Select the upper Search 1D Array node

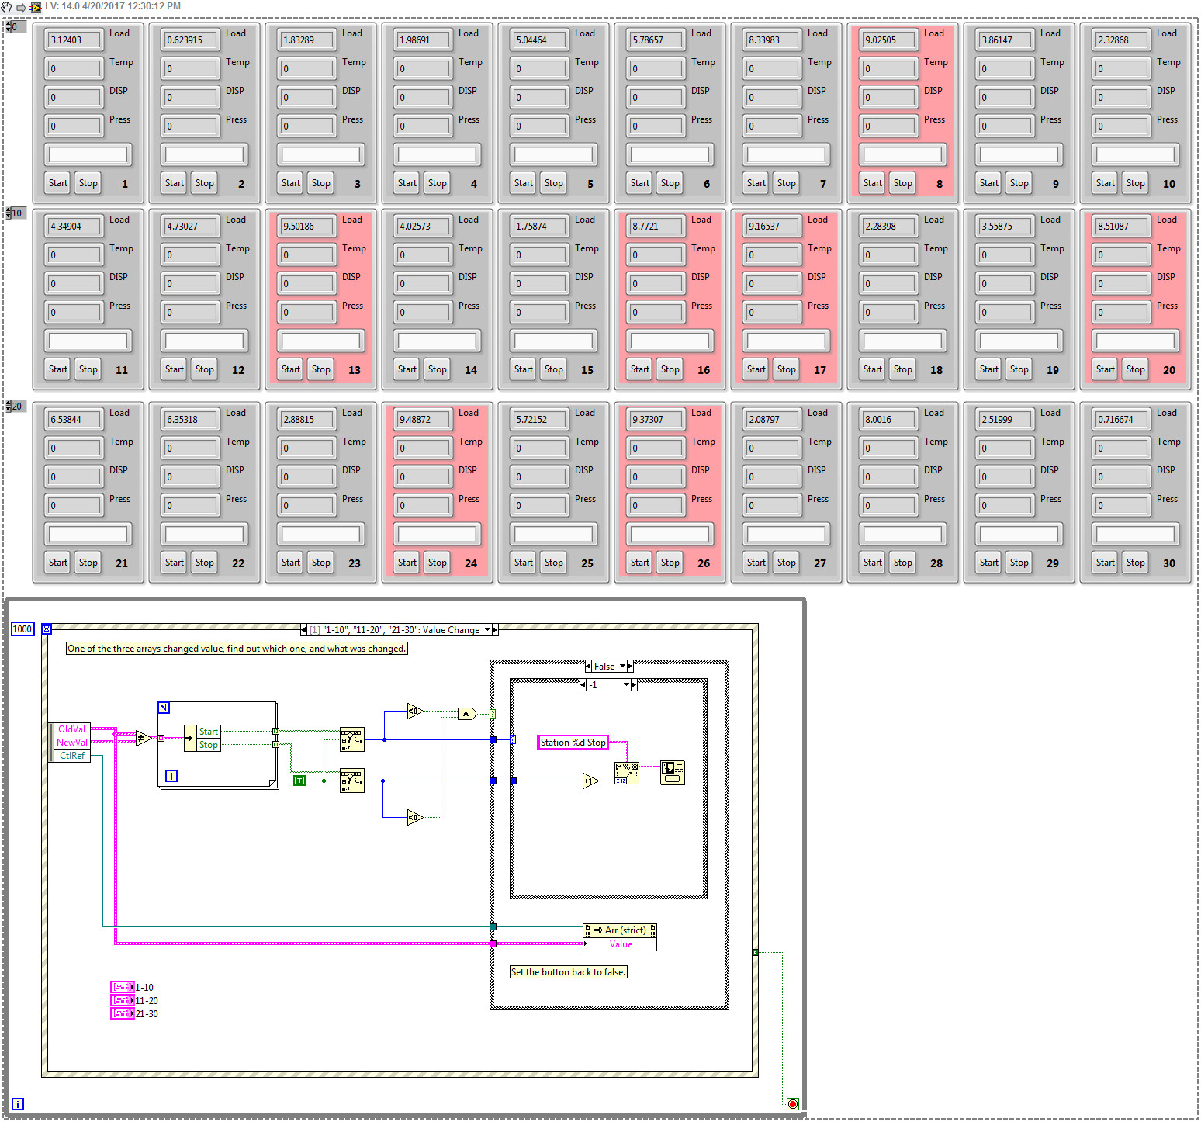pyautogui.click(x=352, y=740)
